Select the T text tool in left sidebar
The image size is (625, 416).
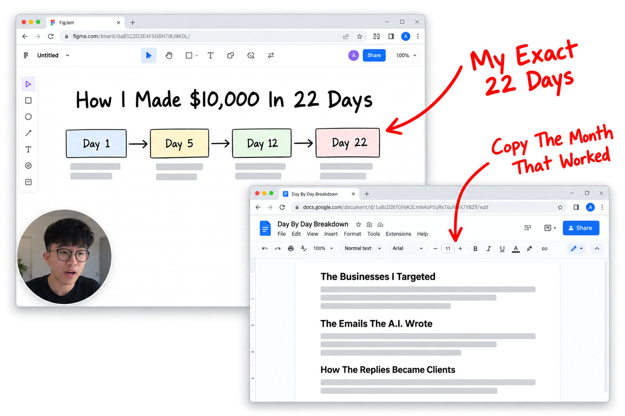[x=28, y=149]
